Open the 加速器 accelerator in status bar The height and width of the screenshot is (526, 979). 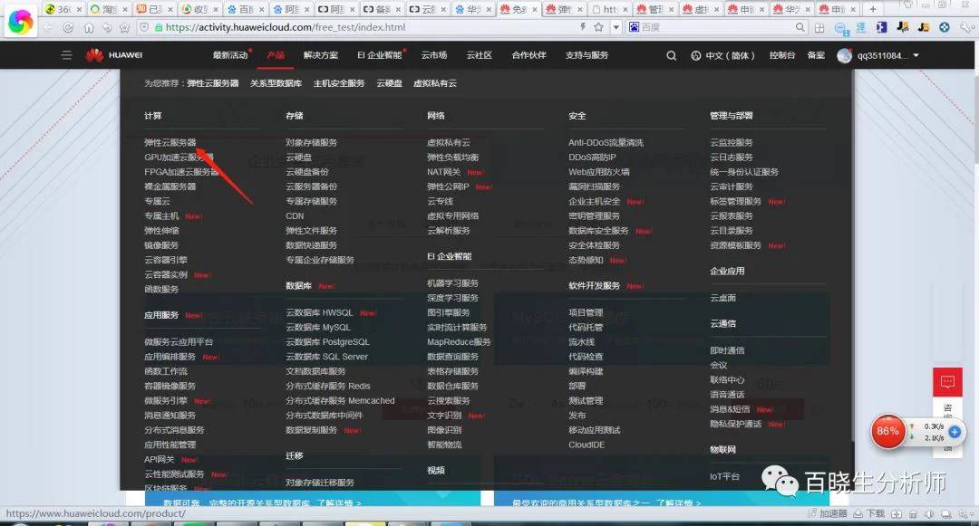(828, 513)
